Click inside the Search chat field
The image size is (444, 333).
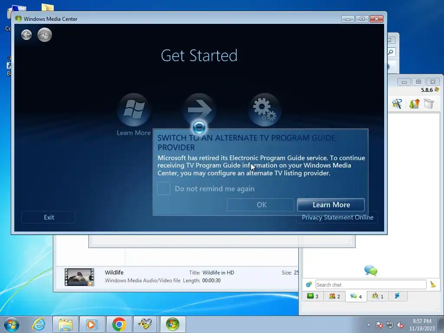[371, 284]
